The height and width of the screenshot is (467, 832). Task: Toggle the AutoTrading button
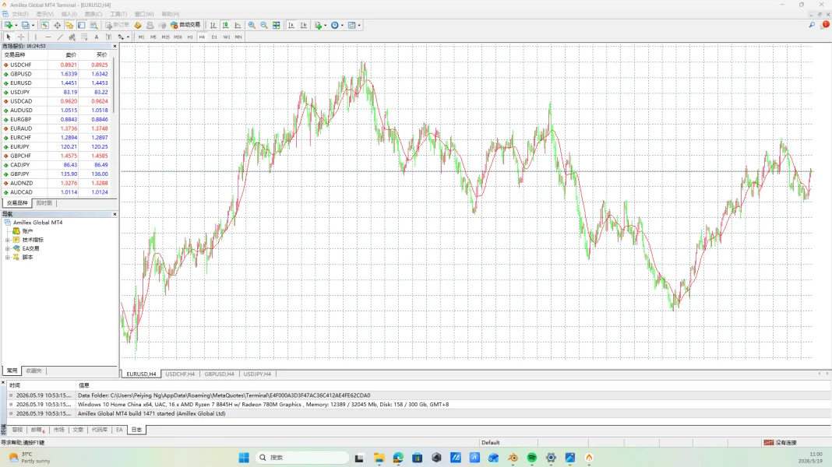click(185, 25)
